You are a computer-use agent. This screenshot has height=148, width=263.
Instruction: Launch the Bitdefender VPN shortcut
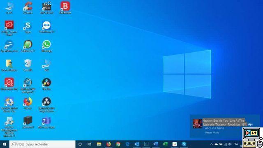pyautogui.click(x=9, y=84)
